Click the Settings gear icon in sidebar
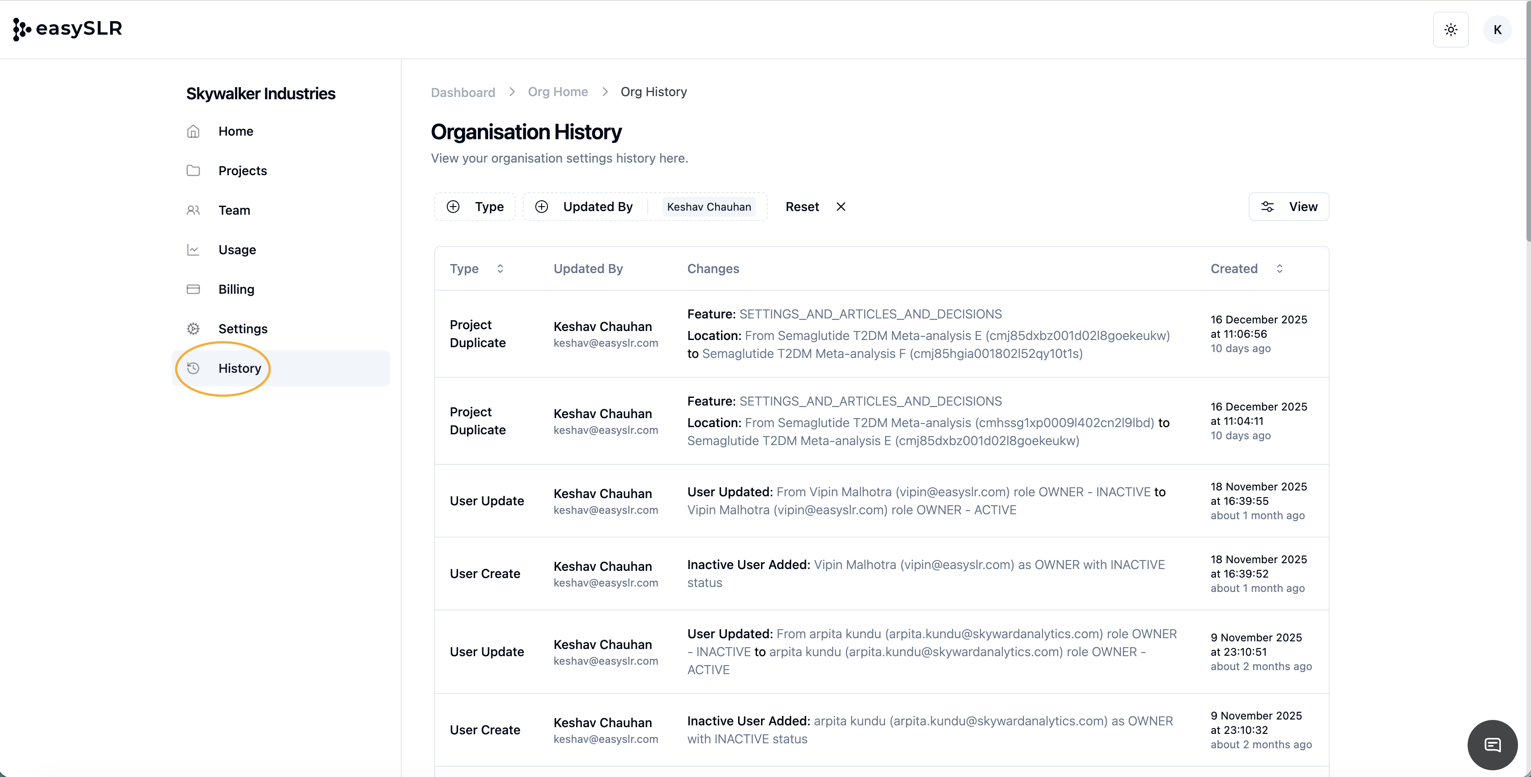 pos(193,328)
